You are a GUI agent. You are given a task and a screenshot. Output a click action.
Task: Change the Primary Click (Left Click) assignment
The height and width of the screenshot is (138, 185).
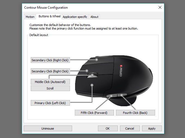point(50,103)
